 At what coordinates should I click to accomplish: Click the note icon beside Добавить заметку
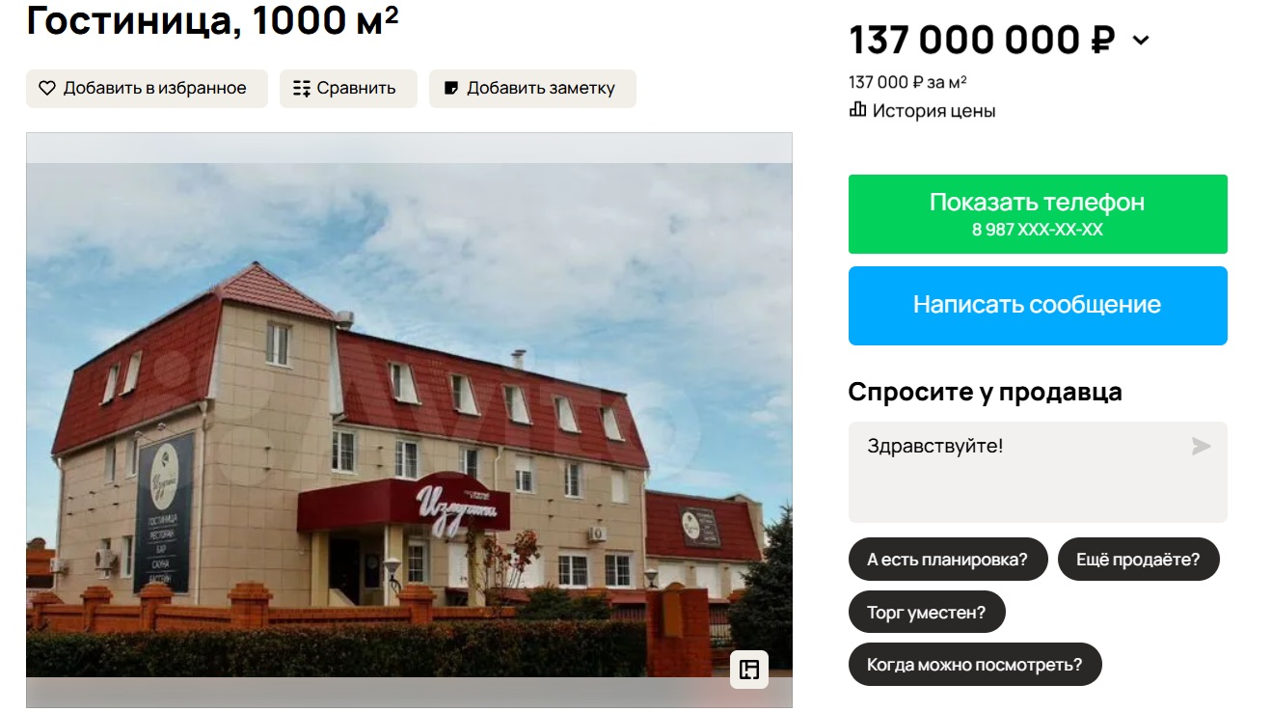click(x=450, y=88)
